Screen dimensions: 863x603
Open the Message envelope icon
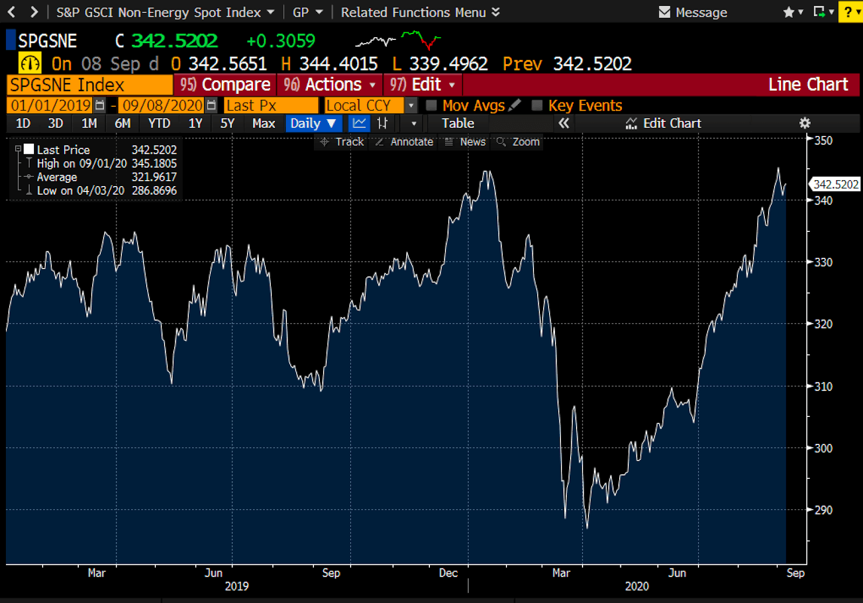click(x=665, y=12)
